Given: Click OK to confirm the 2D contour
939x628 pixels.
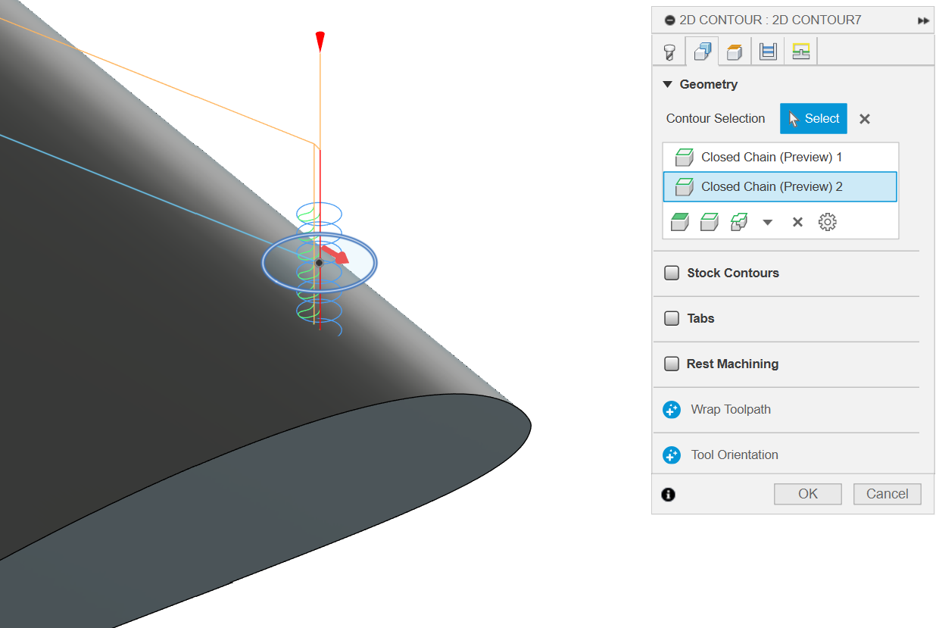Looking at the screenshot, I should click(807, 494).
